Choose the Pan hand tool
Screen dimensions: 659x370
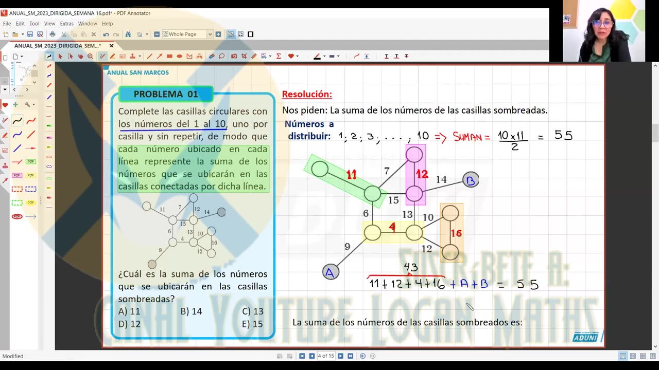click(80, 56)
